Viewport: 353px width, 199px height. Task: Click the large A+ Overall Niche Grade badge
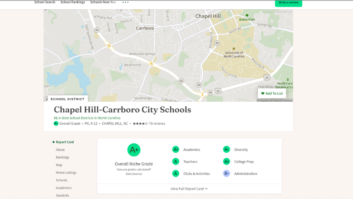(x=134, y=150)
